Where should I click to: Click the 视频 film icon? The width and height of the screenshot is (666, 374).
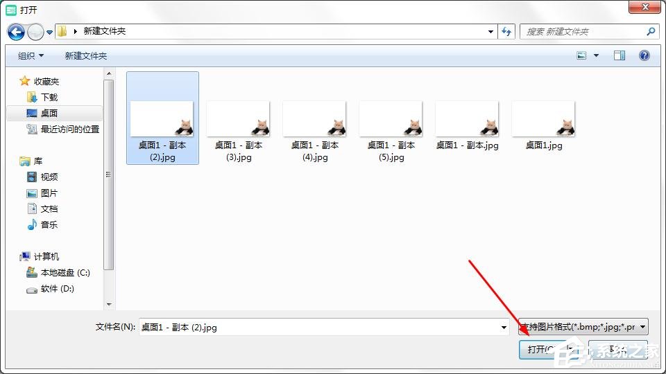pyautogui.click(x=32, y=177)
